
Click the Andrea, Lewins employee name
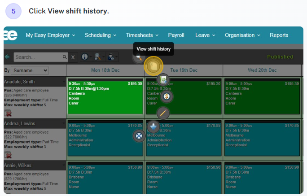click(x=20, y=124)
